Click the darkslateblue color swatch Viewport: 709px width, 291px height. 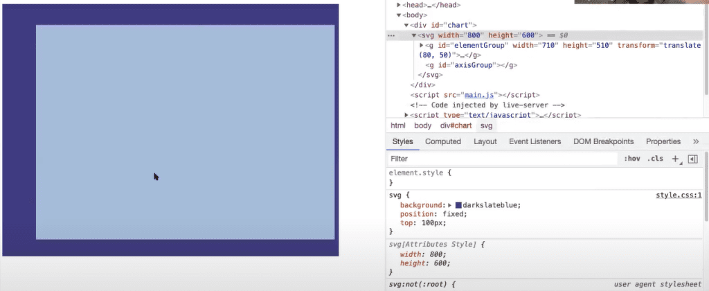coord(458,205)
